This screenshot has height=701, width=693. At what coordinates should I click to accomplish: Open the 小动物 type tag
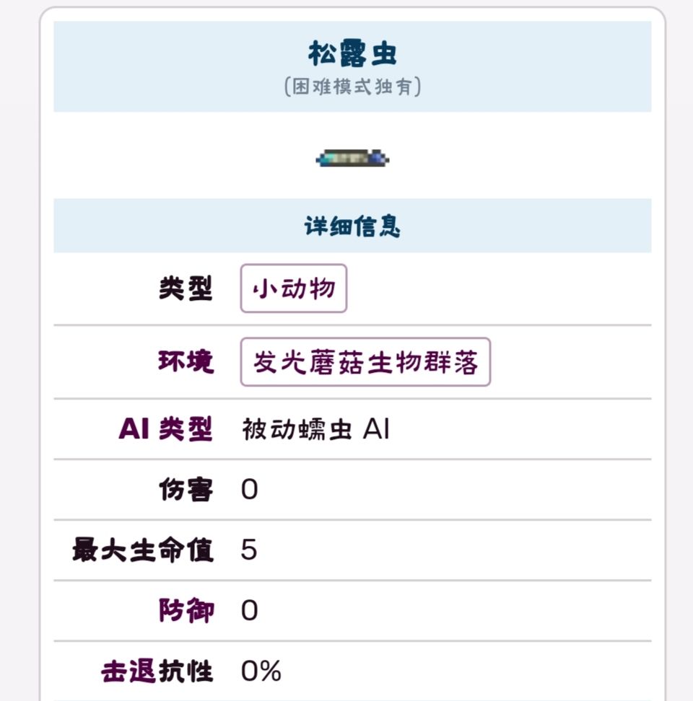(x=294, y=289)
